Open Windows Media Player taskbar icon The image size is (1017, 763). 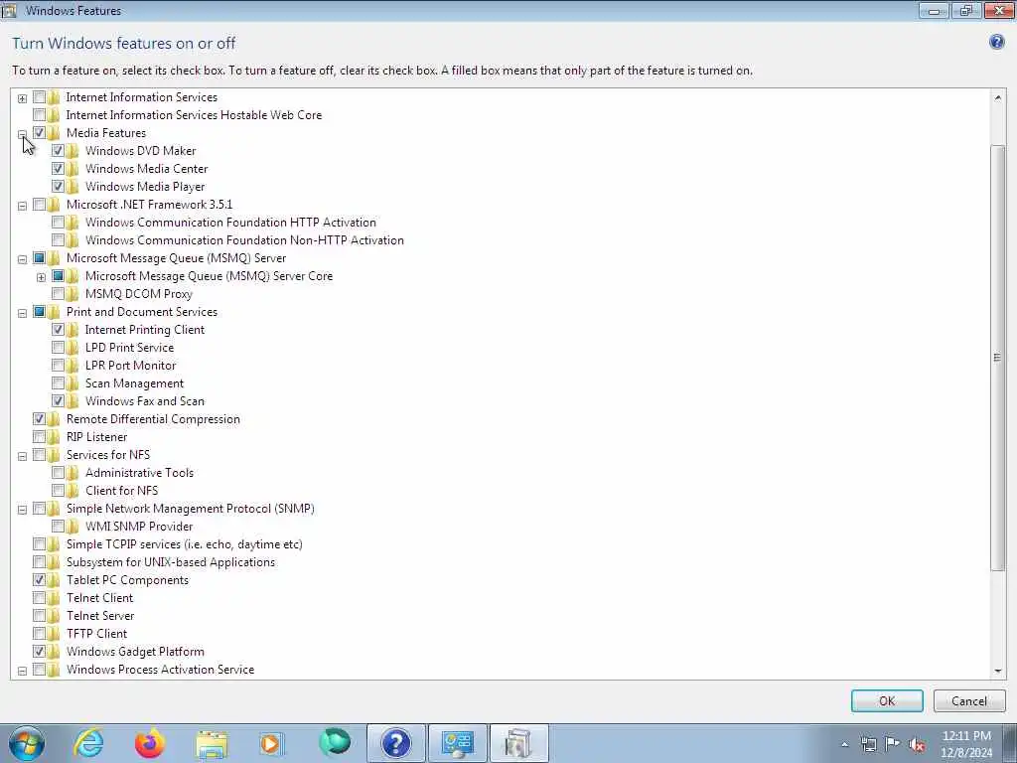(x=272, y=743)
